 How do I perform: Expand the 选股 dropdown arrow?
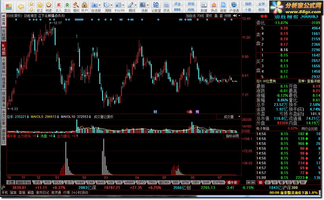click(148, 5)
